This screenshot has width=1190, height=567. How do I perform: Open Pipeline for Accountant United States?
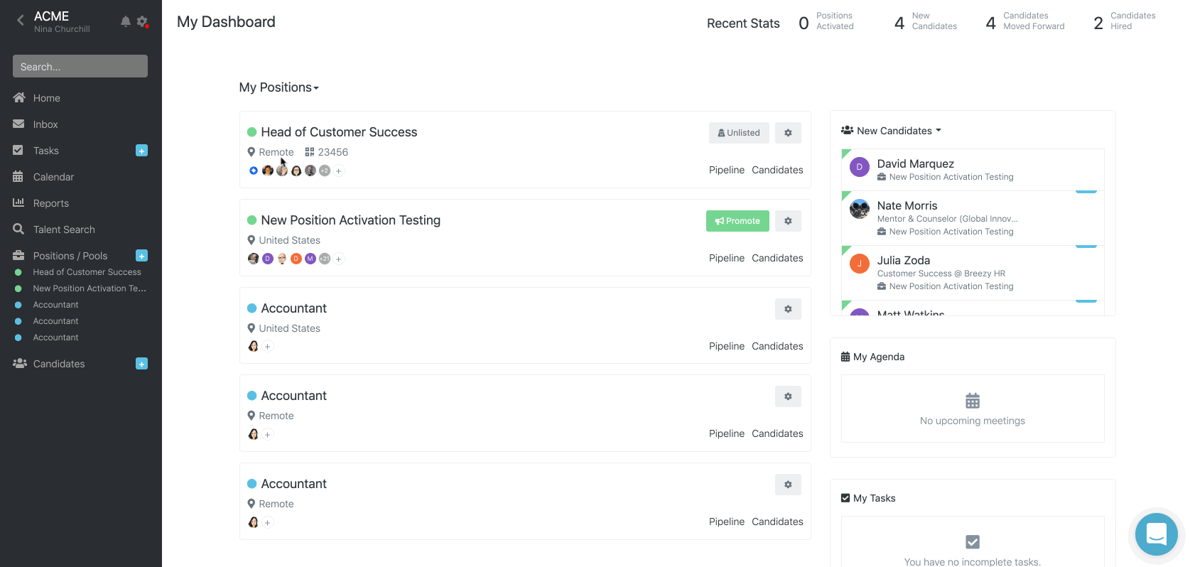click(x=727, y=346)
